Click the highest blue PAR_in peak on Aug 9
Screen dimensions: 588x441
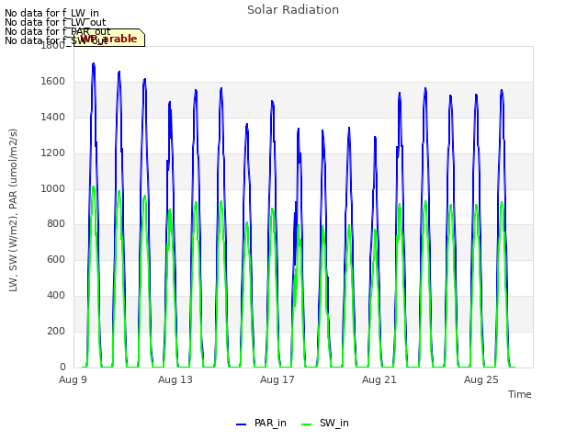(x=94, y=64)
